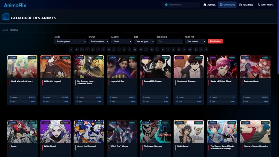
Task: Go to Accueil via home icon
Action: click(x=210, y=5)
